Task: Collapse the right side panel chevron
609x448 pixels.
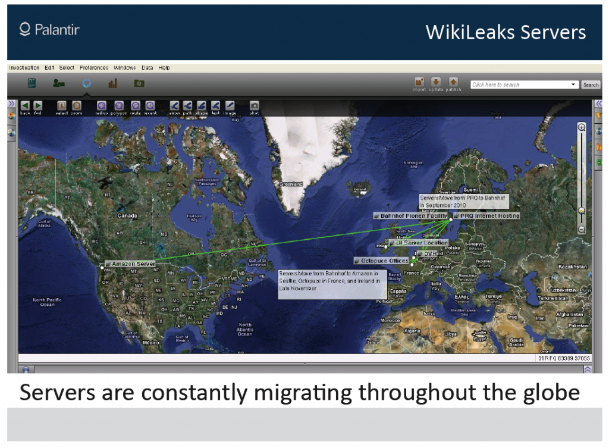Action: pyautogui.click(x=598, y=104)
